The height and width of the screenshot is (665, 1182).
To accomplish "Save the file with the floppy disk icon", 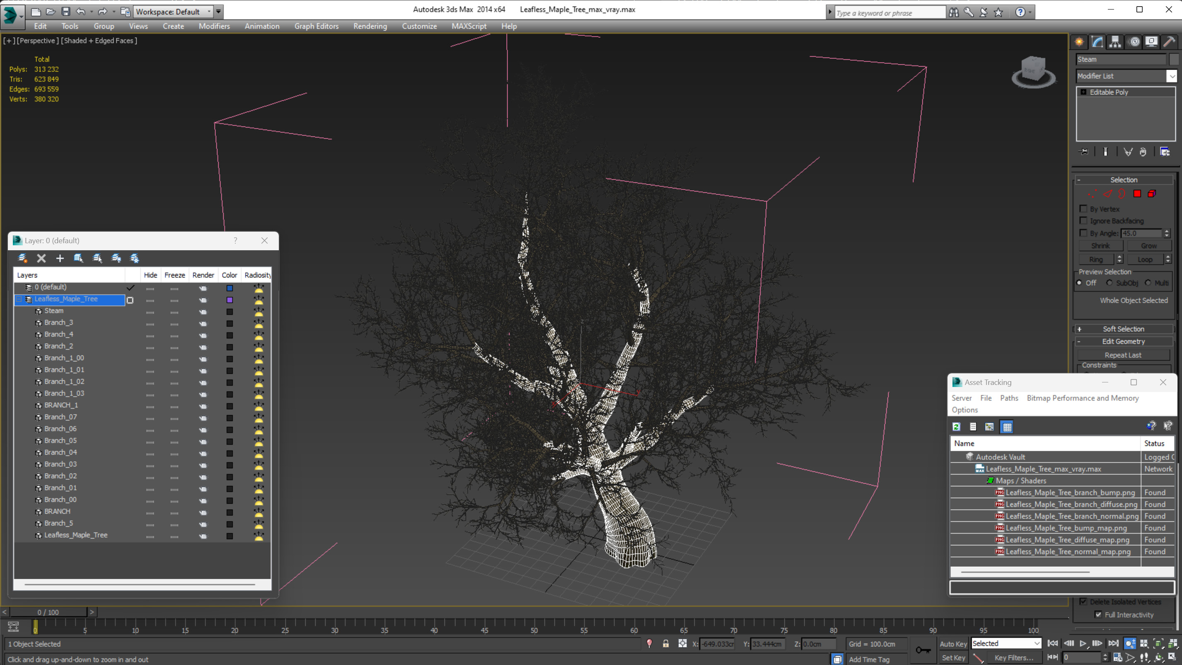I will 65,12.
